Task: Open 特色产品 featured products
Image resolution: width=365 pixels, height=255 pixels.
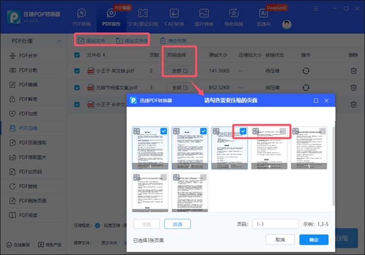Action: coord(50,245)
